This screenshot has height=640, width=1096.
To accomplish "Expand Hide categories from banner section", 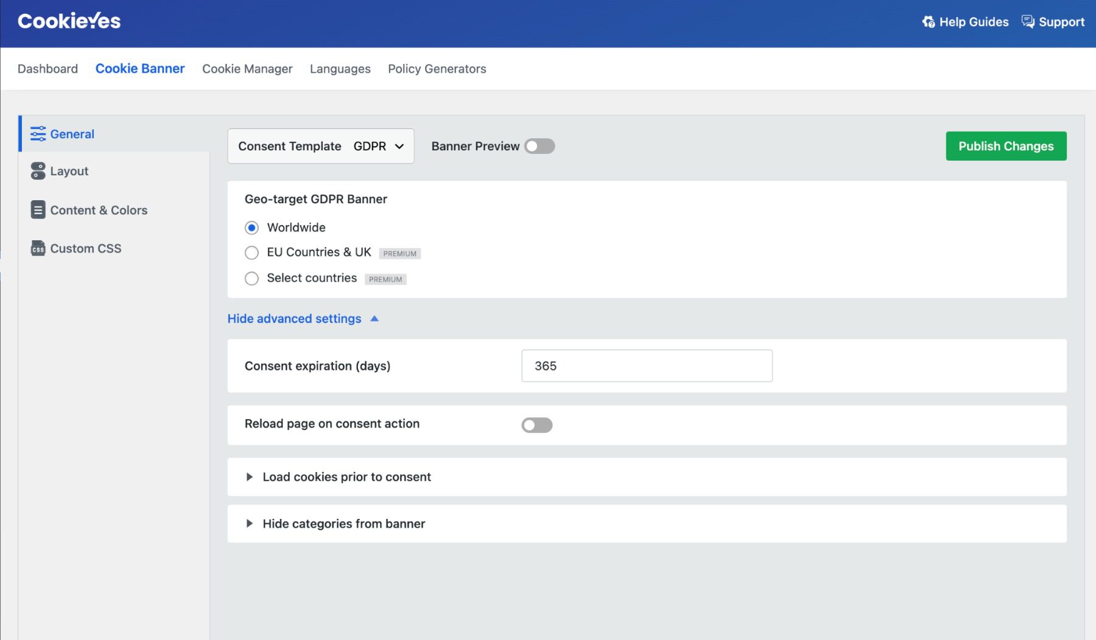I will [x=343, y=524].
